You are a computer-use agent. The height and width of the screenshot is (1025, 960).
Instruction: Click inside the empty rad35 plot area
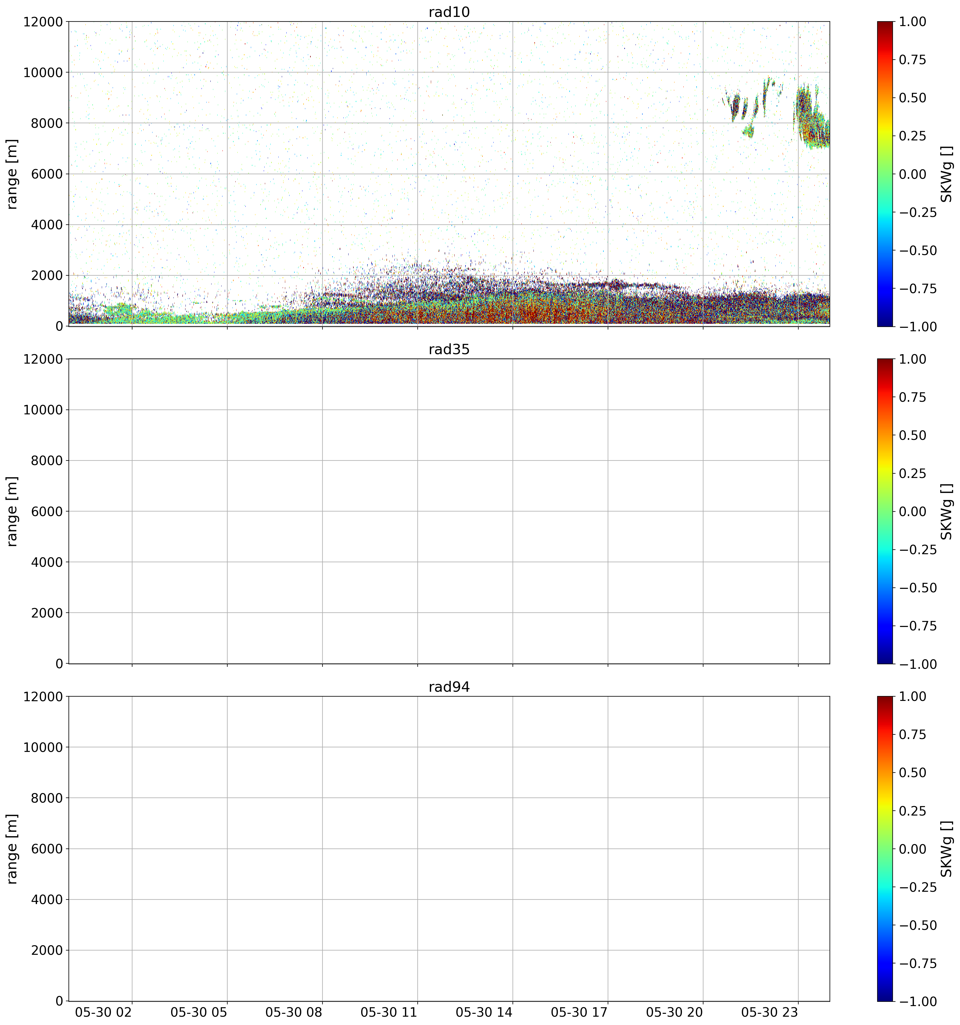(449, 511)
